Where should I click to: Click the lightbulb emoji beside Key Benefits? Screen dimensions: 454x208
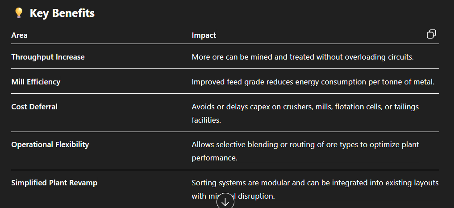click(18, 13)
